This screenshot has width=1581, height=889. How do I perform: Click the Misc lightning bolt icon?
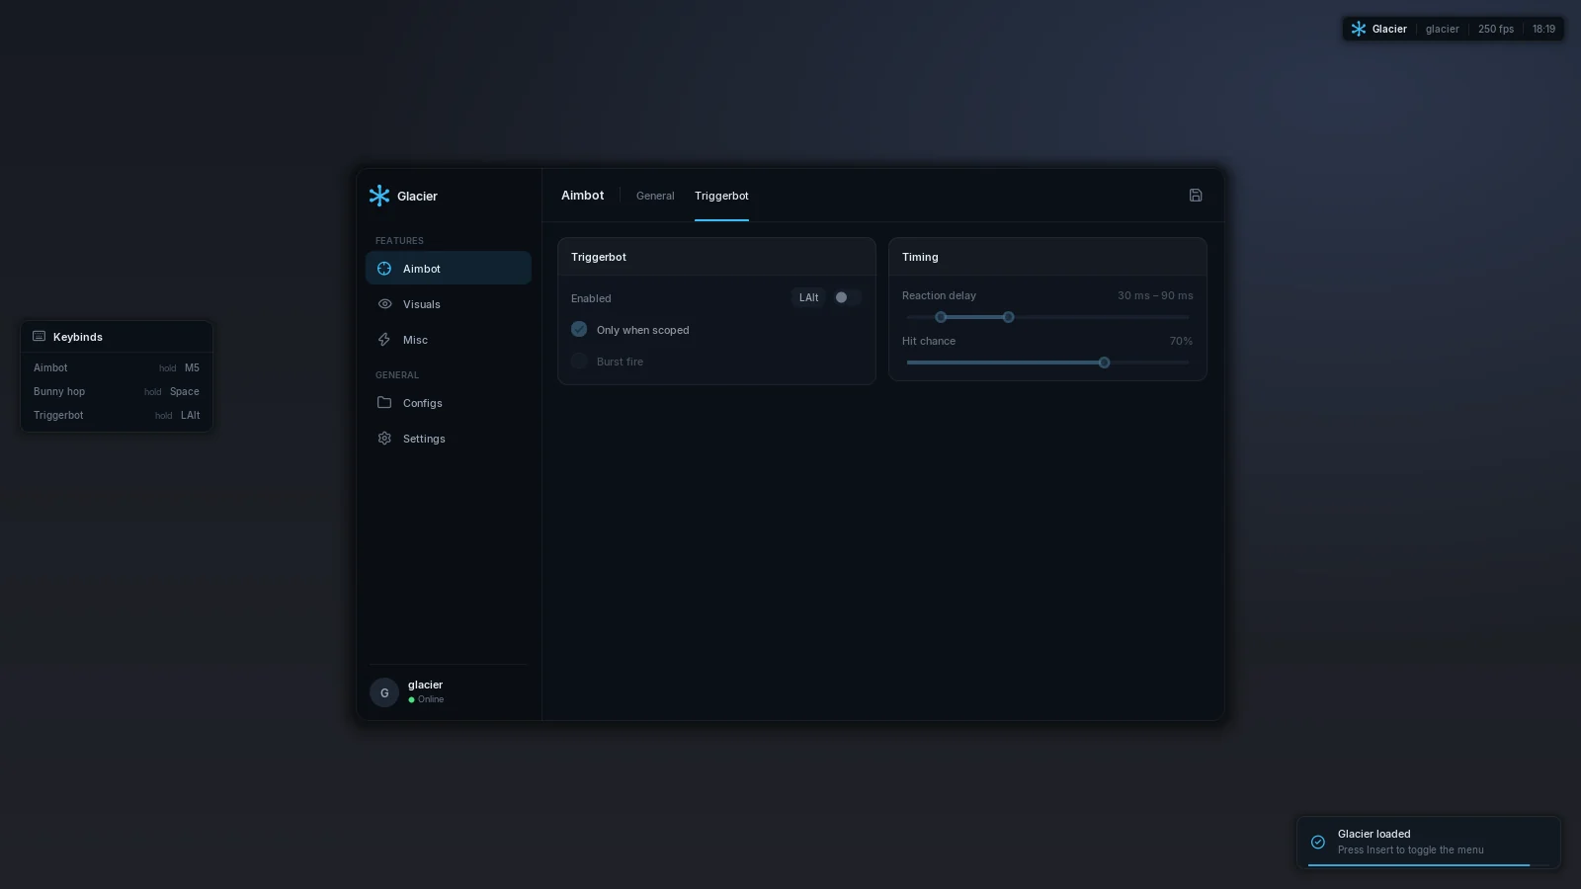[x=384, y=340]
